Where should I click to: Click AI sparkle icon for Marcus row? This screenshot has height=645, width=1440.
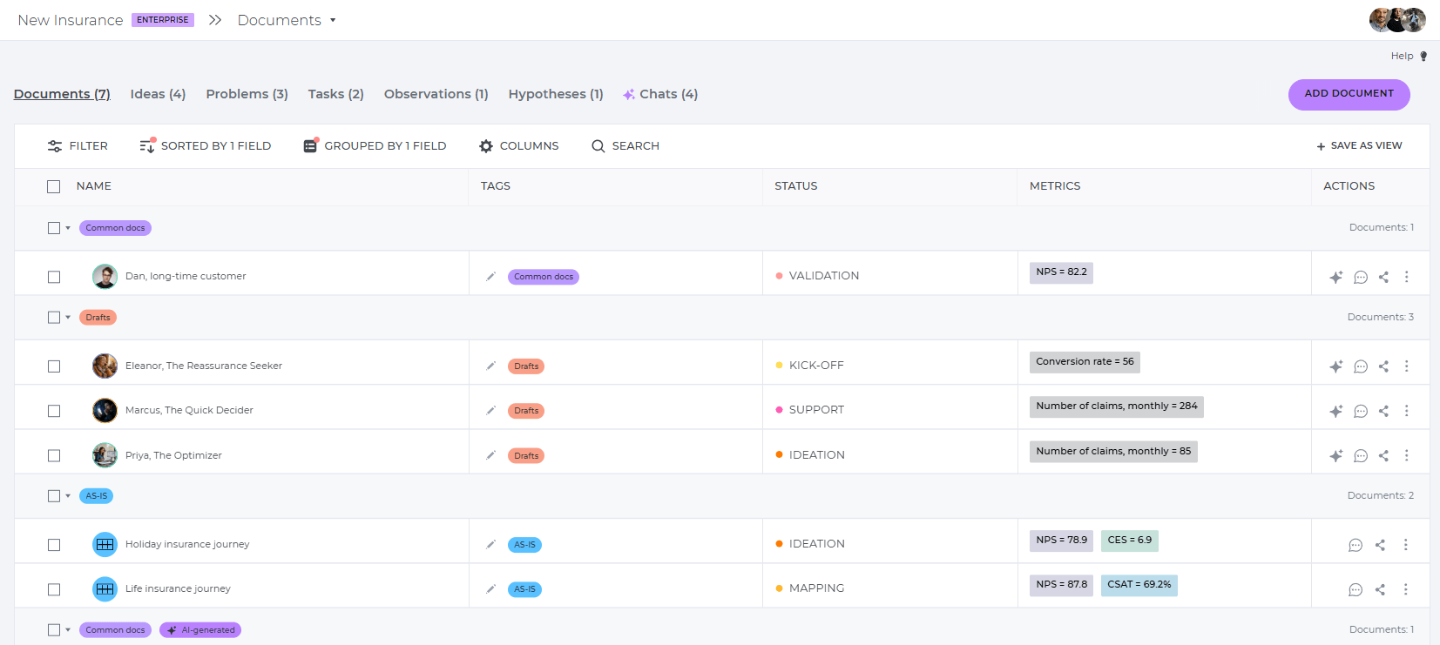1336,411
